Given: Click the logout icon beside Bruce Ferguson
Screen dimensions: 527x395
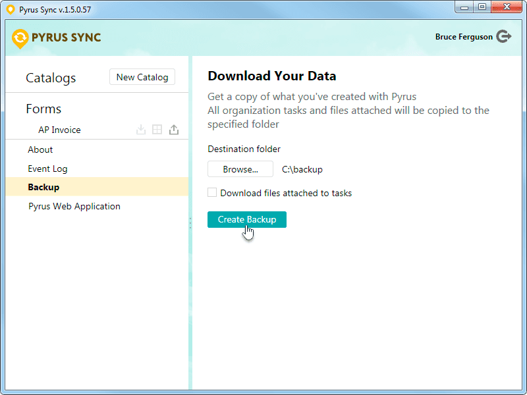Looking at the screenshot, I should coord(503,36).
